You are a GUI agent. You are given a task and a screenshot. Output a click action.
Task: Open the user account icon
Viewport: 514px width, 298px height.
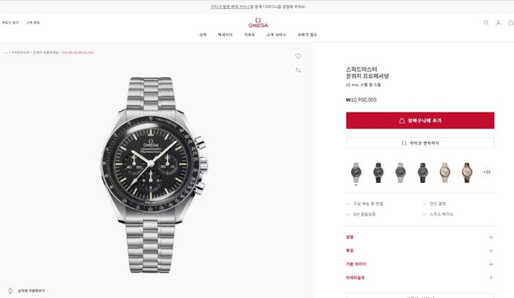[x=499, y=22]
